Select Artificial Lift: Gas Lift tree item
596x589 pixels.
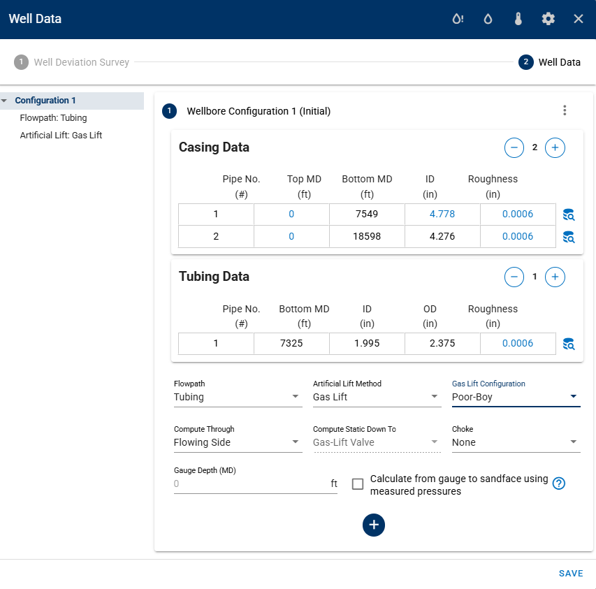pos(61,136)
